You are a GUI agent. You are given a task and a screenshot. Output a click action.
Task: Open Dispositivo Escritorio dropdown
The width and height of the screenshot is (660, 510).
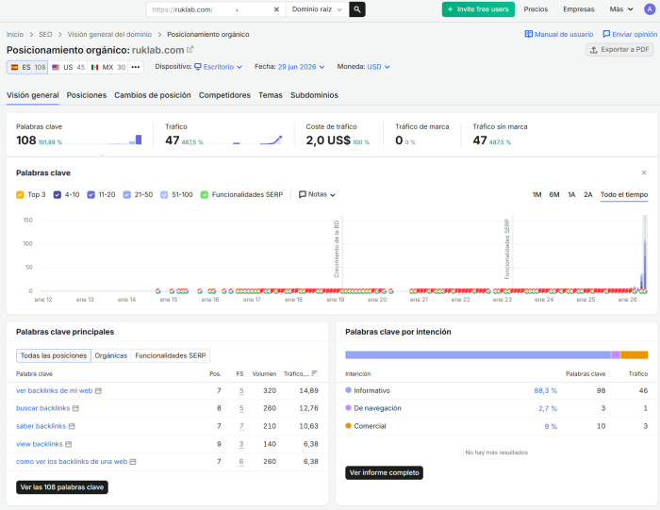point(218,67)
